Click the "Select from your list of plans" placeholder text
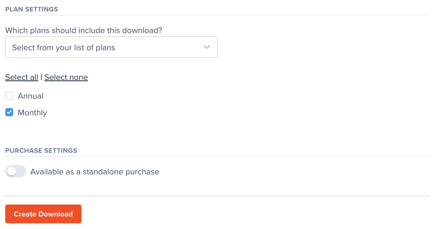This screenshot has width=437, height=229. [x=63, y=48]
